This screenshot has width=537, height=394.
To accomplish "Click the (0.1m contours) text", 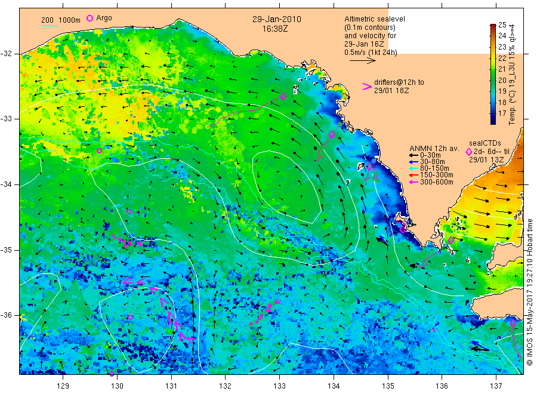I will (x=370, y=27).
